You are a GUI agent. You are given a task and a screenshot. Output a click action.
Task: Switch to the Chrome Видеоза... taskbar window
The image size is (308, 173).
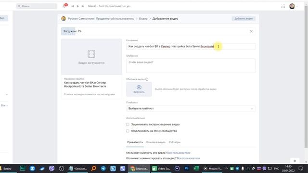click(139, 169)
